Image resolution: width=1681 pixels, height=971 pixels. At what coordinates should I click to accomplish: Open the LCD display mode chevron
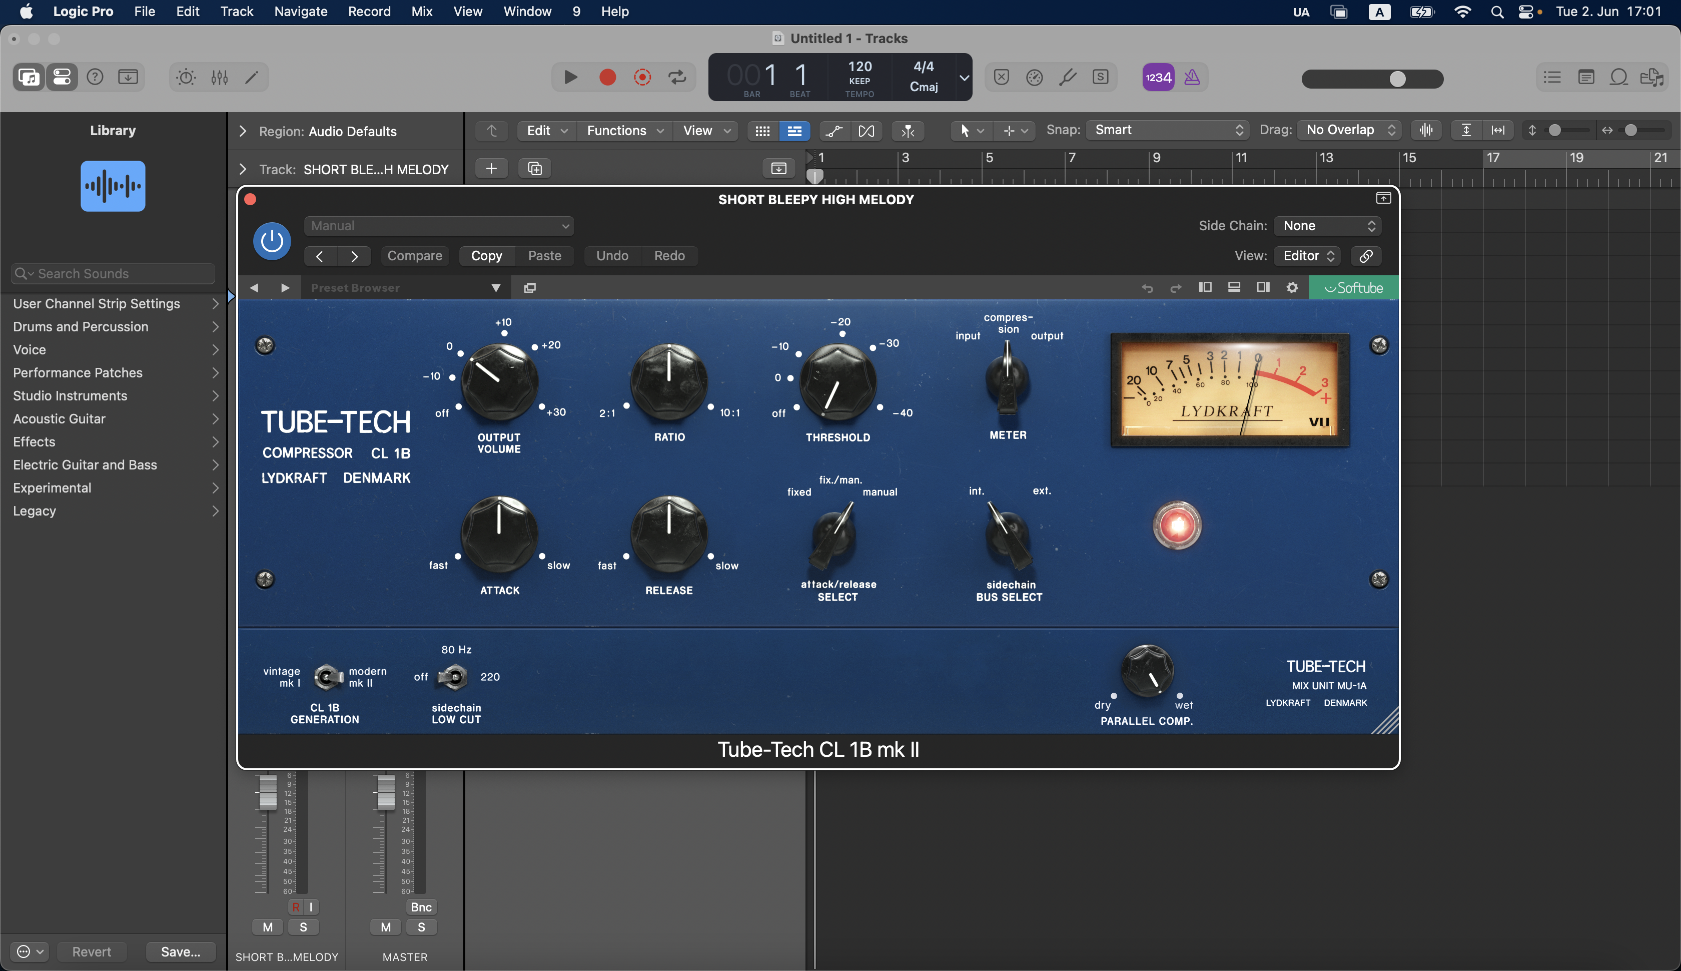(x=964, y=78)
